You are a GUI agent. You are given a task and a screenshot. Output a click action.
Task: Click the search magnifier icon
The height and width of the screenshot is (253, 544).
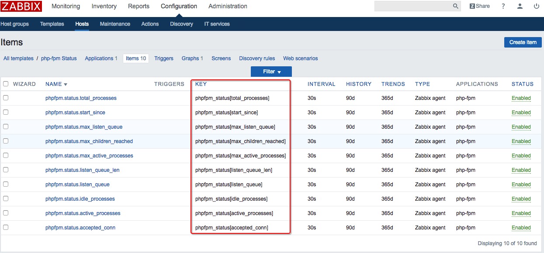(x=456, y=6)
